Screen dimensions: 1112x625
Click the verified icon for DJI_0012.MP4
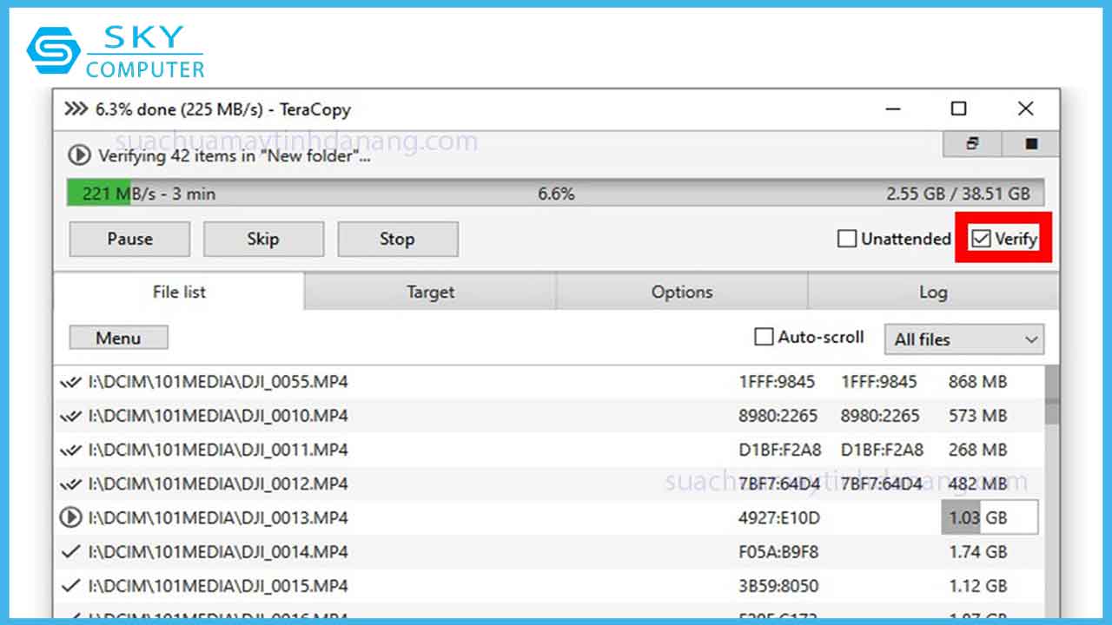(x=70, y=484)
